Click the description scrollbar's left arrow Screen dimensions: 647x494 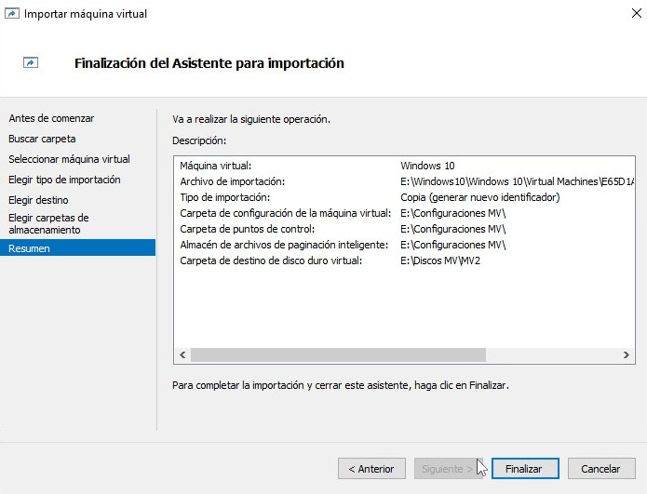point(182,355)
